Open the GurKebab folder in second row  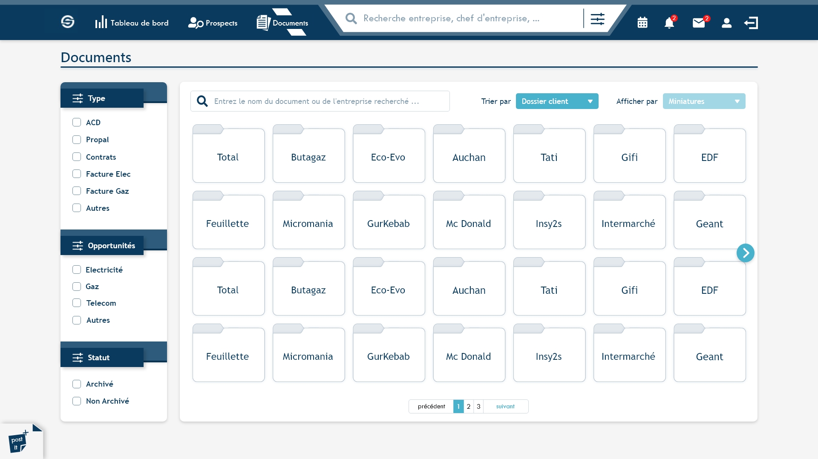click(389, 220)
